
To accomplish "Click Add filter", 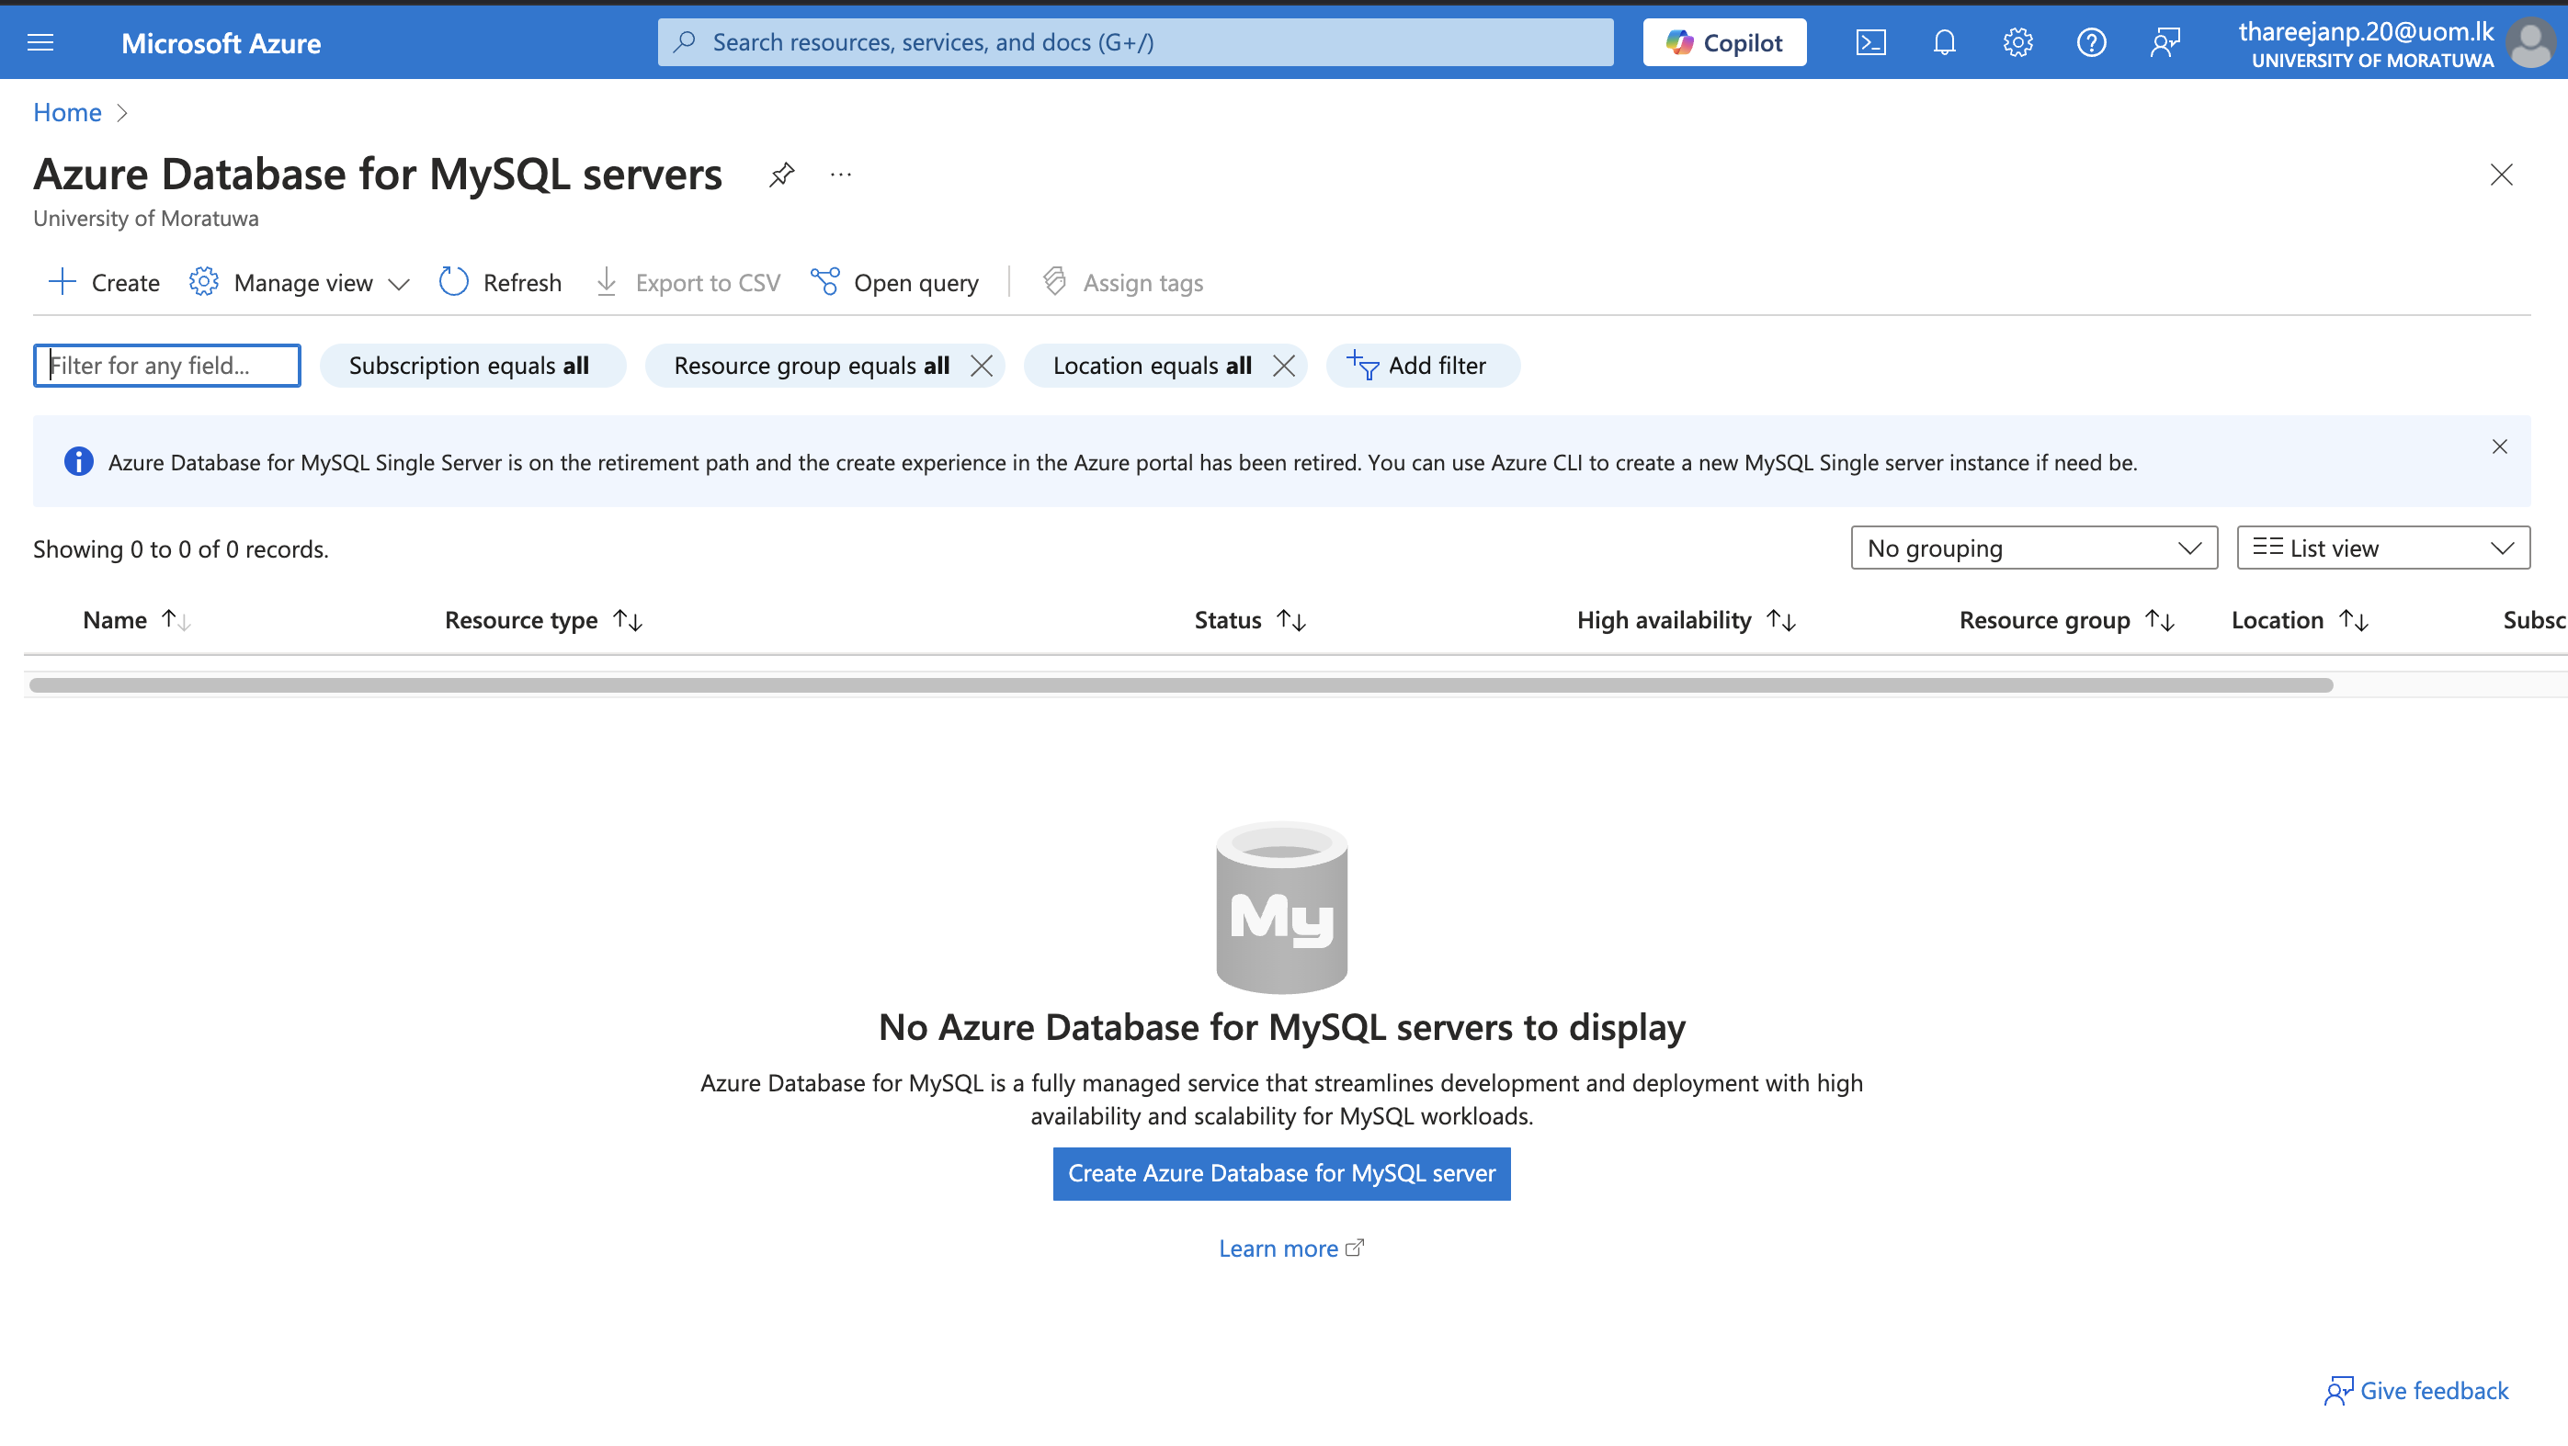I will 1423,366.
